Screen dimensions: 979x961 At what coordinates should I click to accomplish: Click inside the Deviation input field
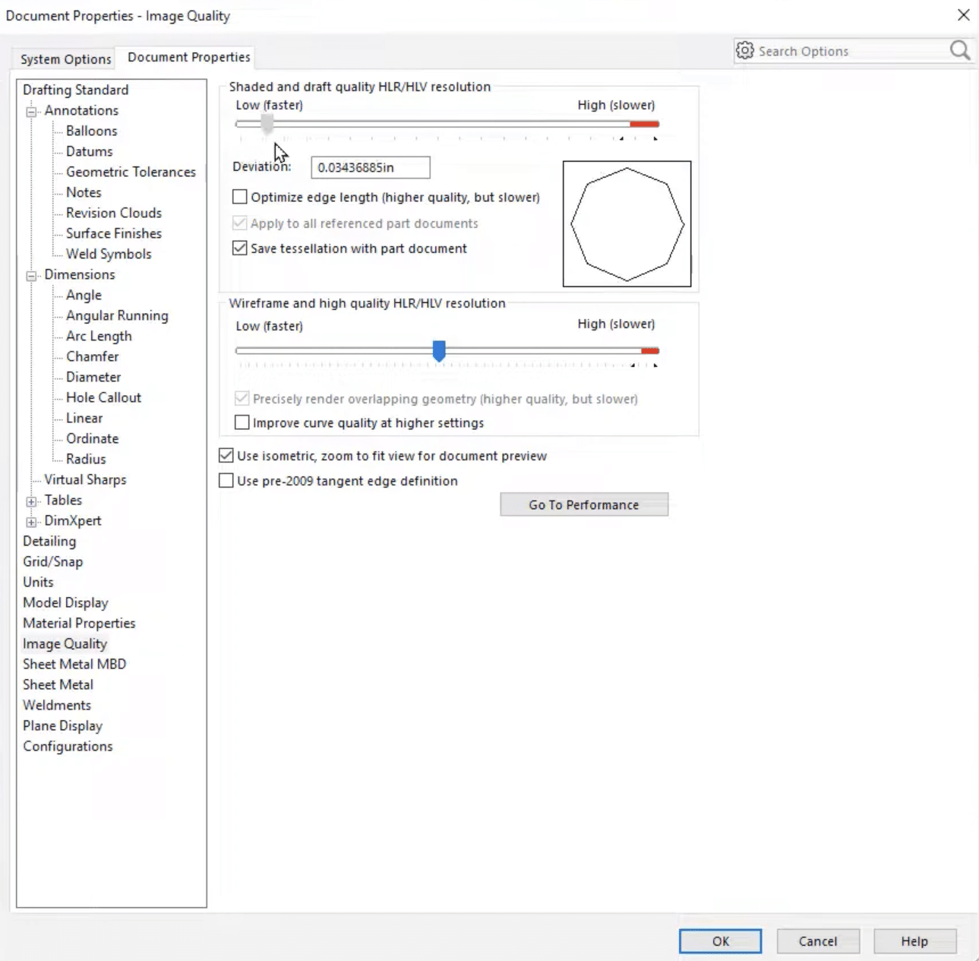click(x=370, y=166)
